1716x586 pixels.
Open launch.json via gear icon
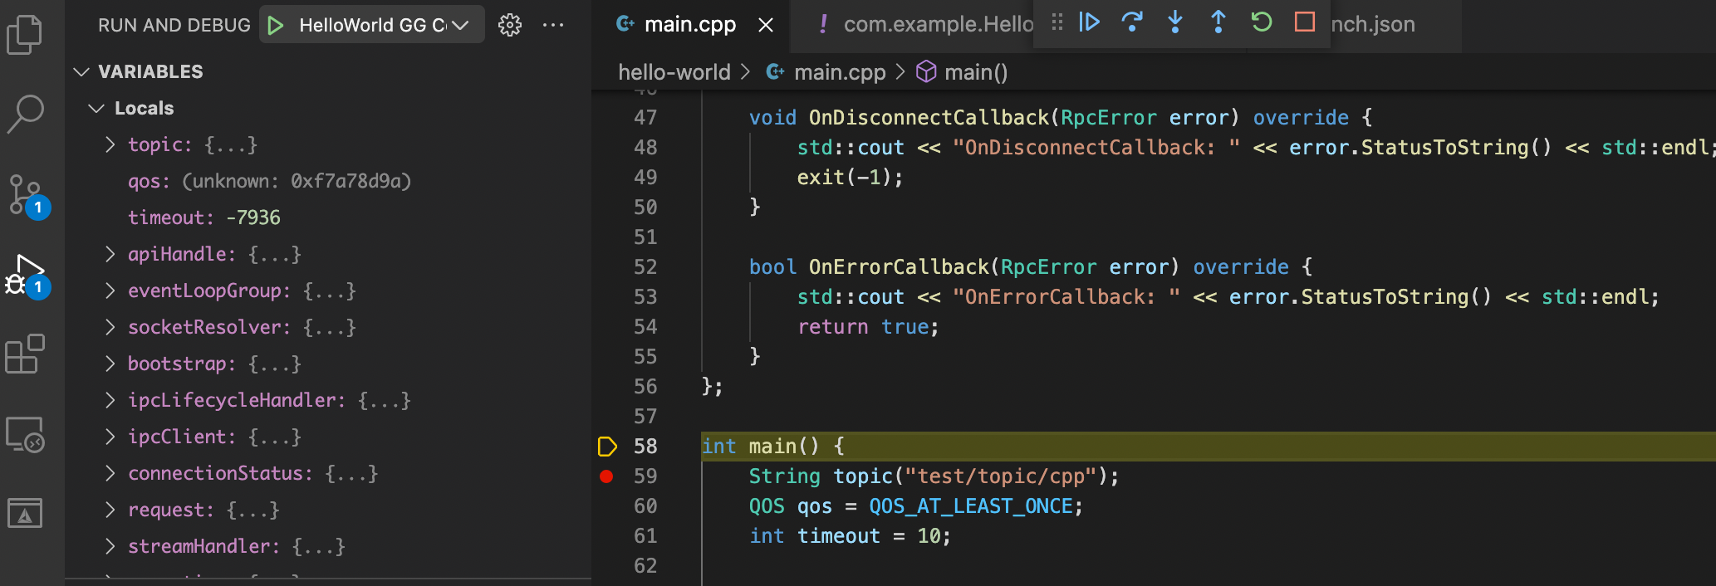[x=510, y=25]
